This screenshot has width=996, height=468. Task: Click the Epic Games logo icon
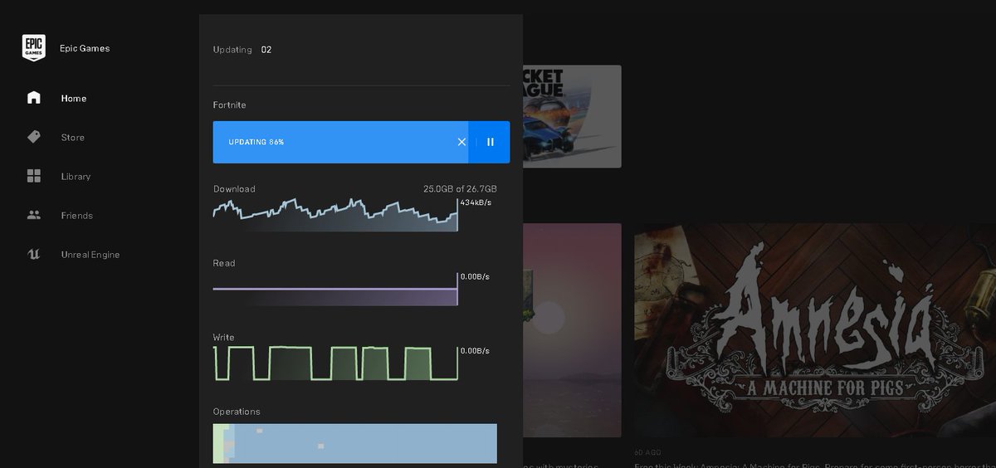click(33, 48)
